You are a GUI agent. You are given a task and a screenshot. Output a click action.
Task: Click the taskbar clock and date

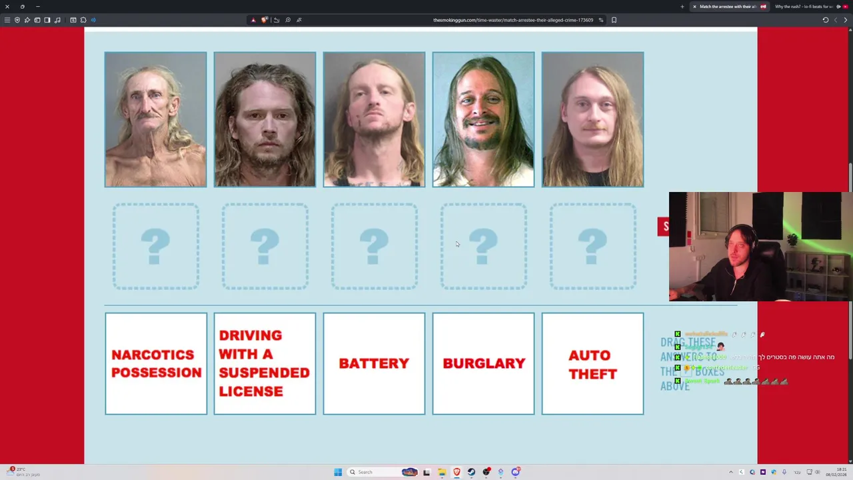[836, 472]
